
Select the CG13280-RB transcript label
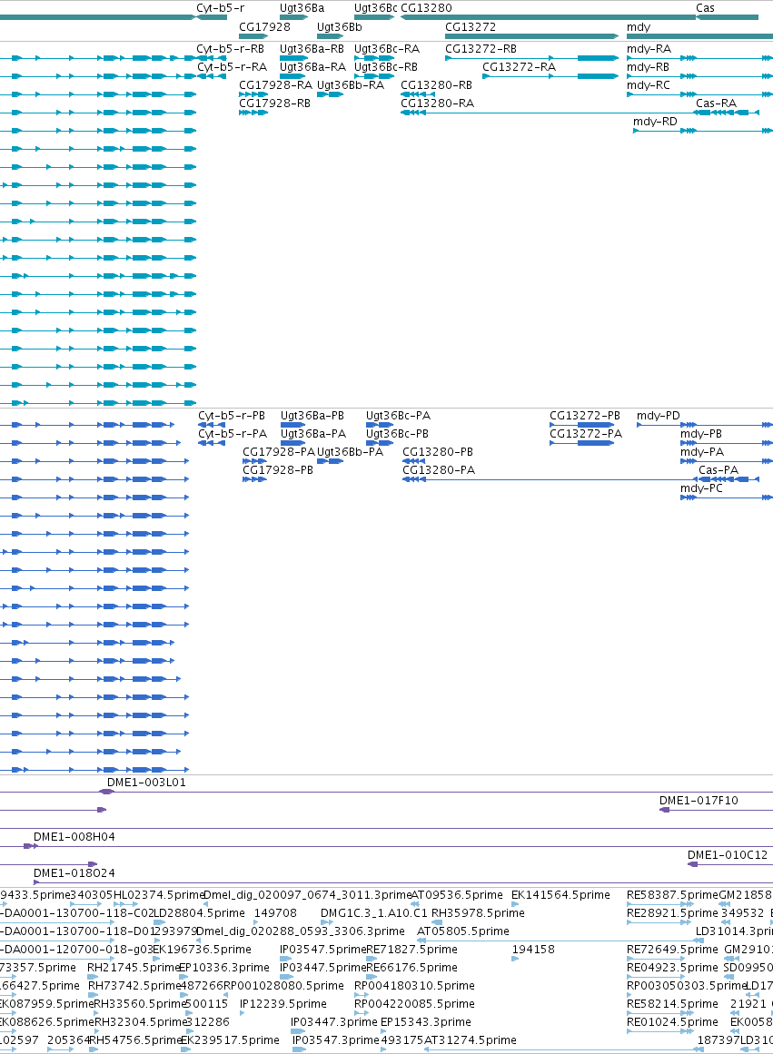[437, 85]
